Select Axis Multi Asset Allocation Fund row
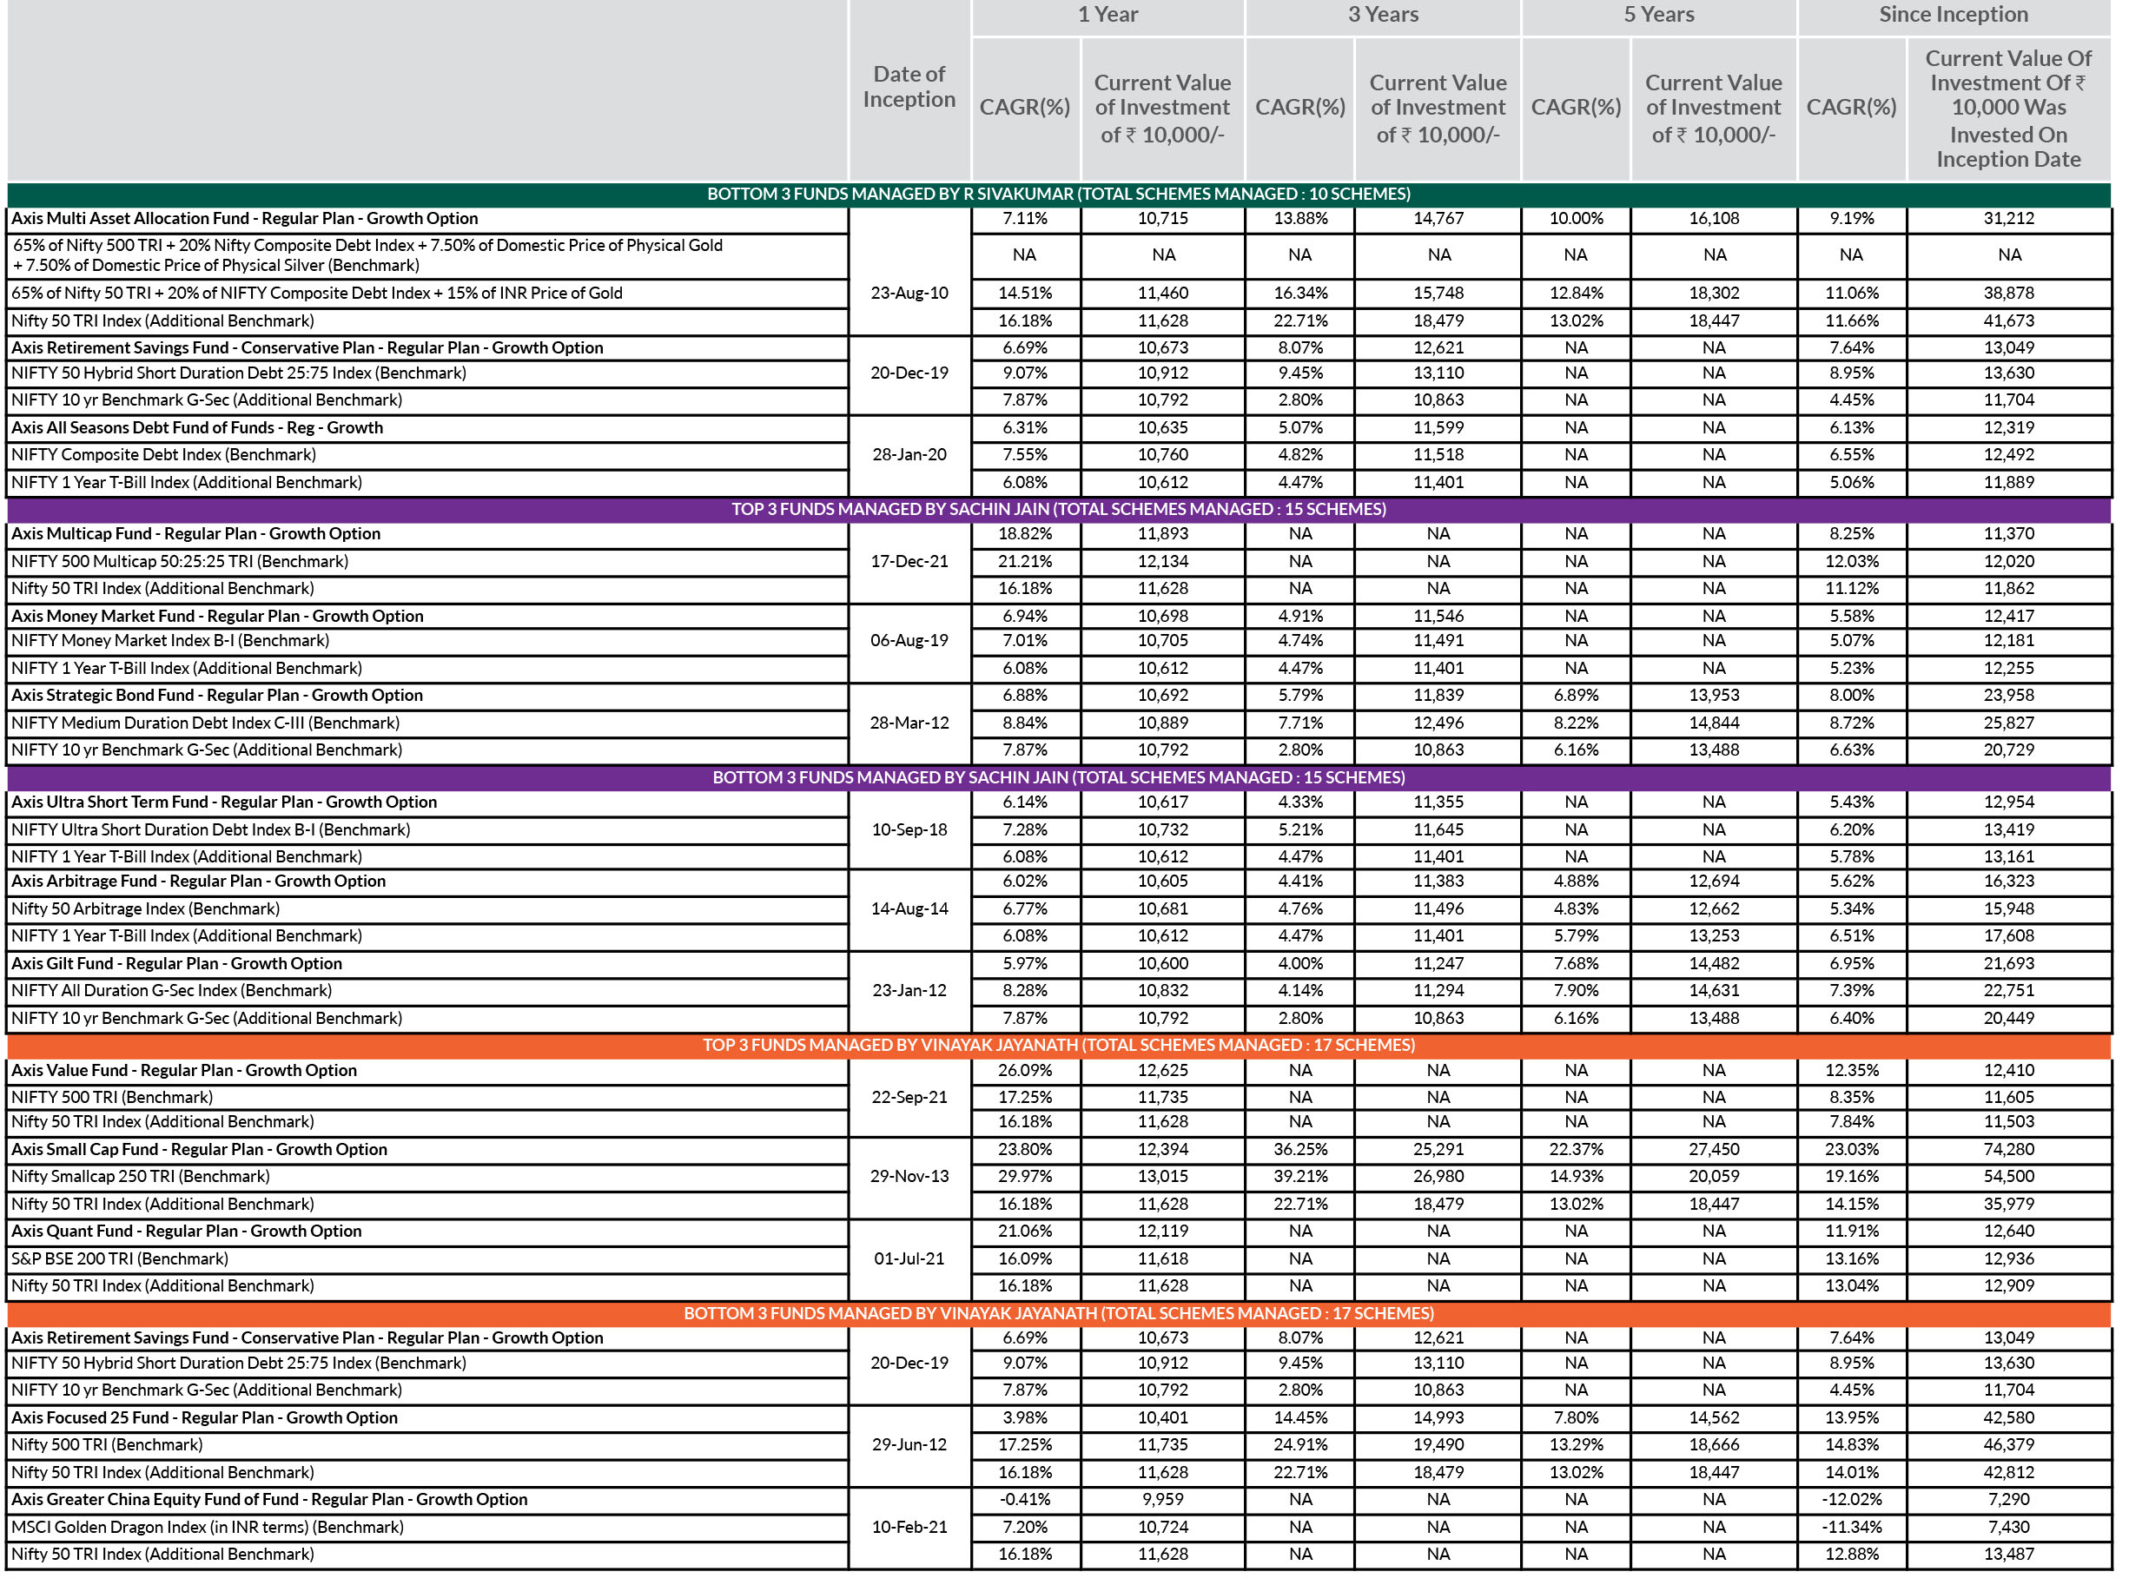The width and height of the screenshot is (2129, 1585). point(244,219)
